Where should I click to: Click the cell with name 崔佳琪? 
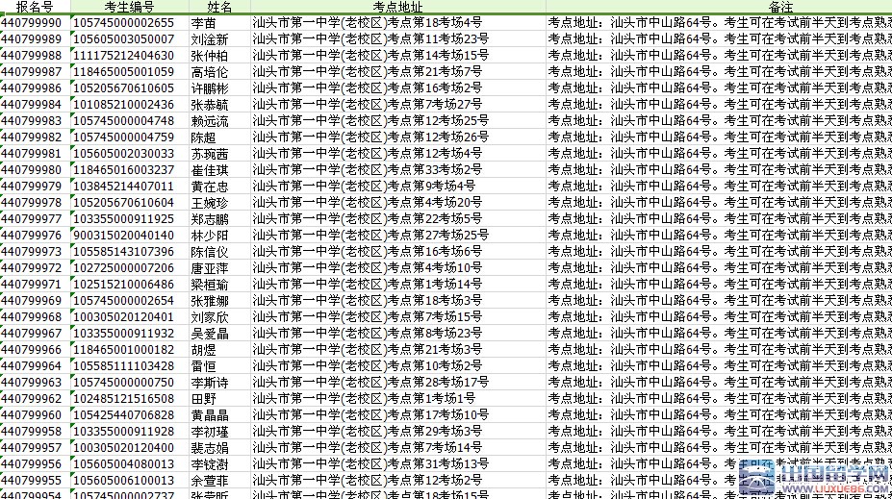(210, 170)
